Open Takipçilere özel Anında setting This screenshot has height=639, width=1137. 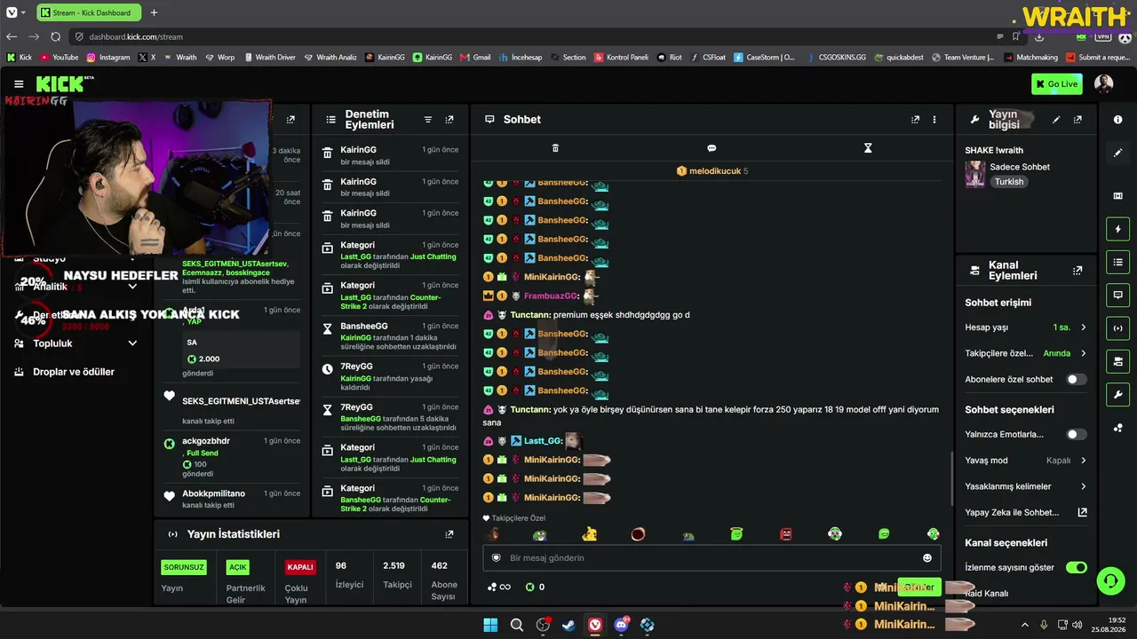(x=1026, y=353)
